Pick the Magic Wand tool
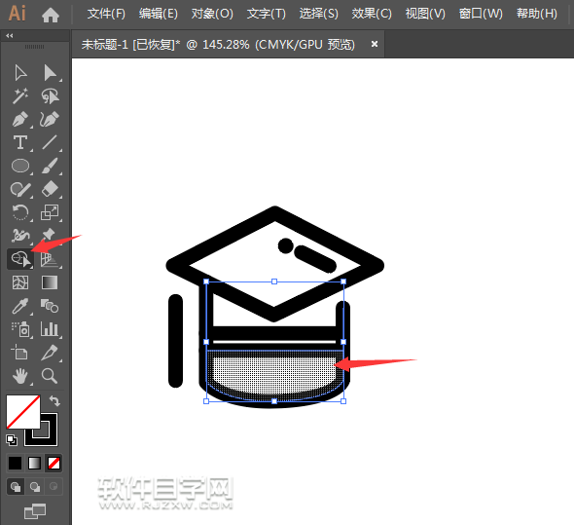The image size is (574, 525). point(20,96)
